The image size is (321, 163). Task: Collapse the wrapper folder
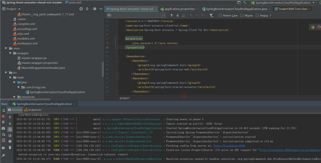coord(10,53)
